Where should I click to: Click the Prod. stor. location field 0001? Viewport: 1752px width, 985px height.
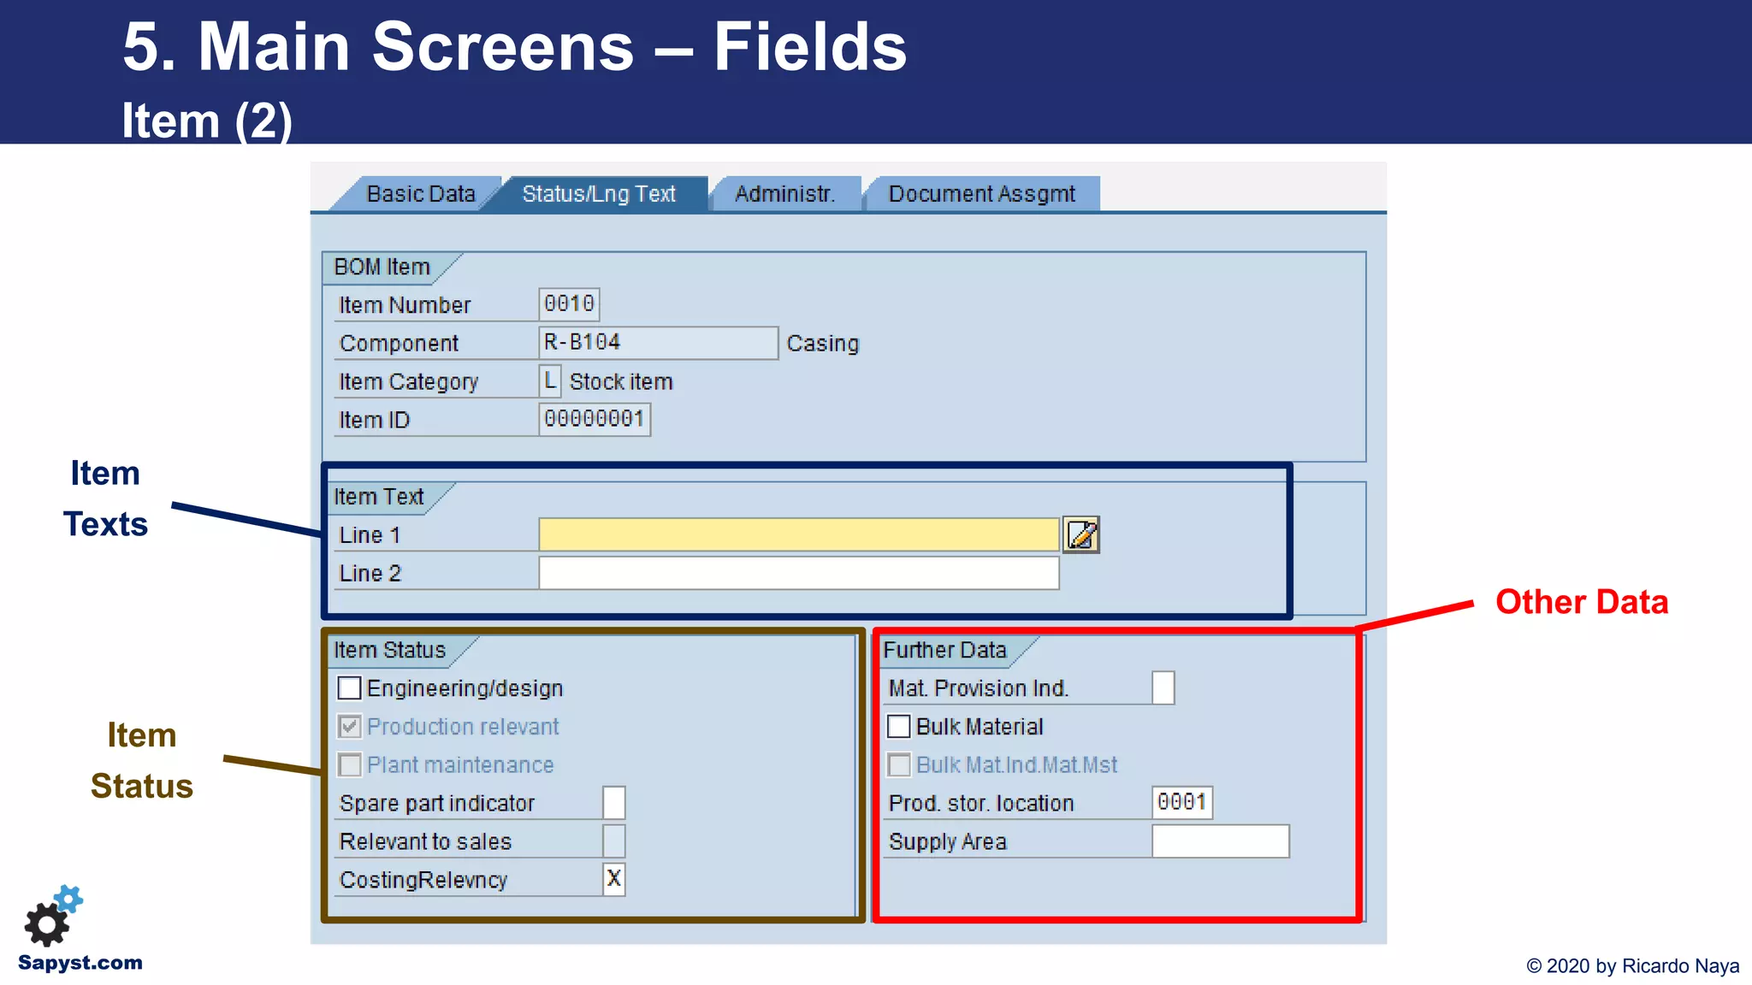[x=1181, y=803]
